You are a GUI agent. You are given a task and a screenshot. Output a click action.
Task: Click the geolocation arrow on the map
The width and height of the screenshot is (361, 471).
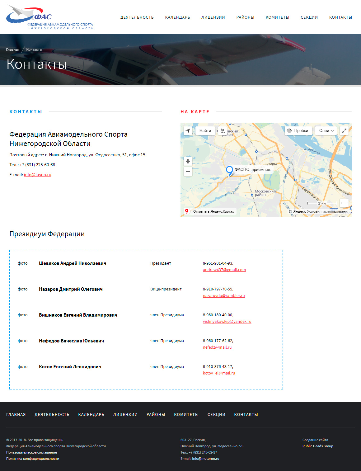coord(188,131)
